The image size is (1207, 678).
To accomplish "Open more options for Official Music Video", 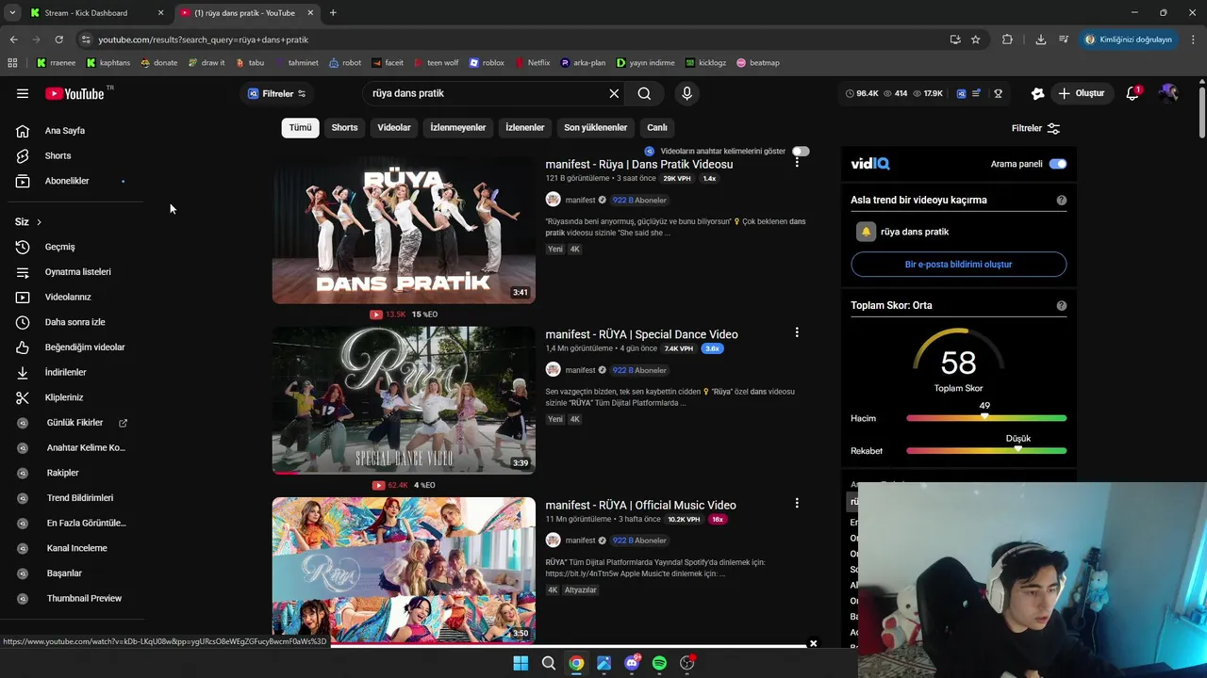I will pyautogui.click(x=797, y=503).
